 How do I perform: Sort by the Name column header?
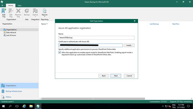(x=44, y=24)
